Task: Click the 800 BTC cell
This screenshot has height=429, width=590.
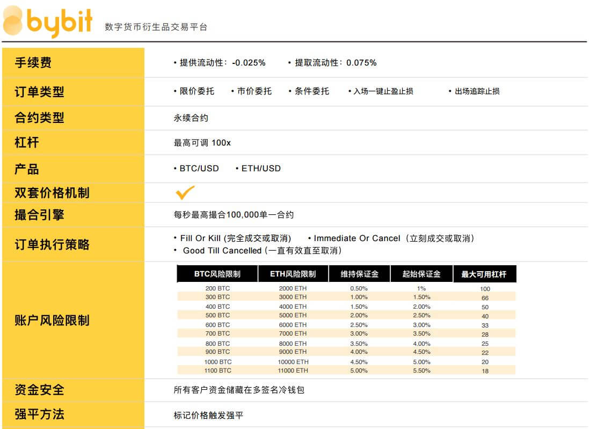Action: (217, 343)
